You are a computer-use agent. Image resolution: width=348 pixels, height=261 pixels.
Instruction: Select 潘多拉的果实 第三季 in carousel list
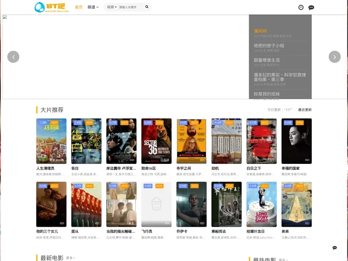click(x=280, y=77)
